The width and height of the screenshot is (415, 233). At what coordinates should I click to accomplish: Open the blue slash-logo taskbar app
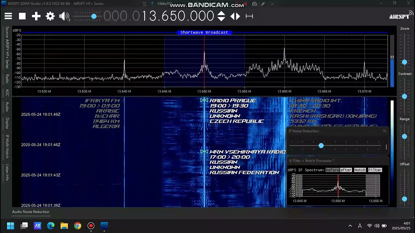tap(38, 226)
